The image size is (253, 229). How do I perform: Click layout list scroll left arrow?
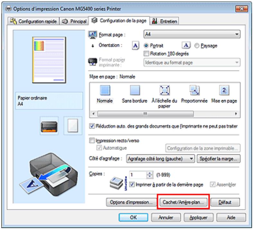94,114
